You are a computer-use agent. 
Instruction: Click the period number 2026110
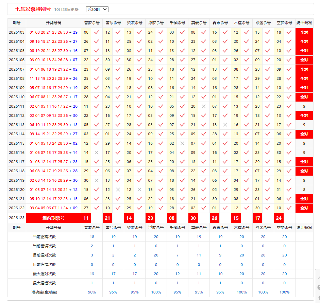(x=17, y=97)
